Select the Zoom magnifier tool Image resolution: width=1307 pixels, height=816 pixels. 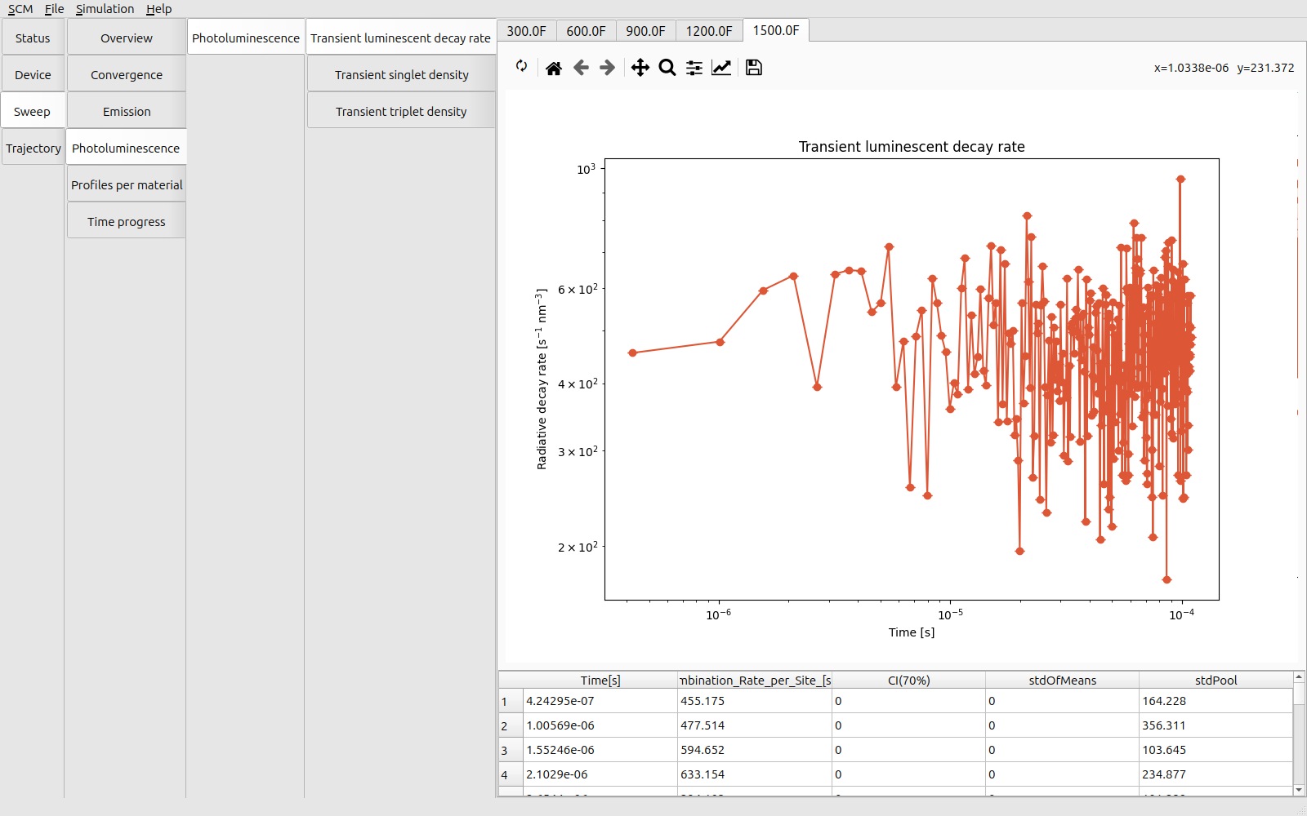(x=667, y=68)
